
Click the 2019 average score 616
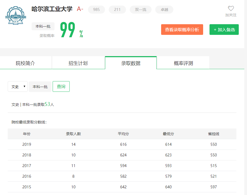(123, 144)
